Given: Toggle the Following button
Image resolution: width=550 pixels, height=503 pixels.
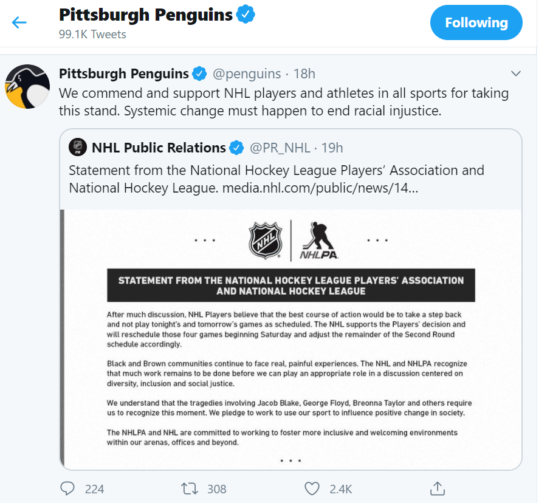Looking at the screenshot, I should point(476,23).
